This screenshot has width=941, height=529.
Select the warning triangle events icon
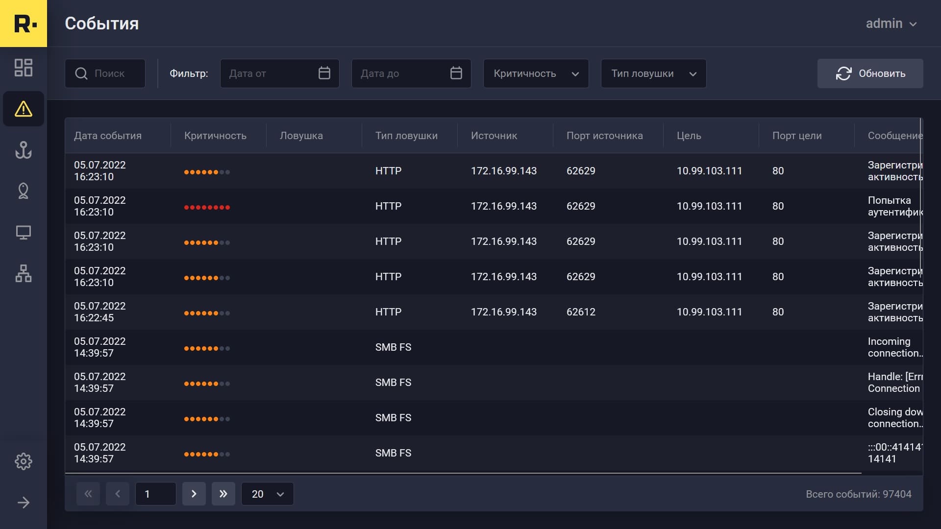pyautogui.click(x=24, y=109)
